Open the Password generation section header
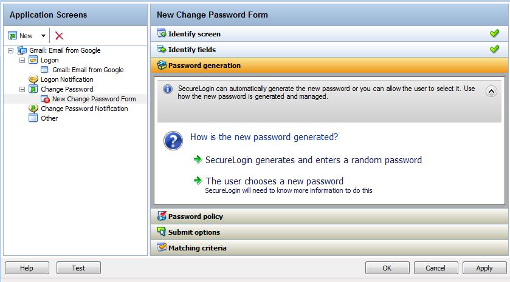510x282 pixels. pos(204,65)
